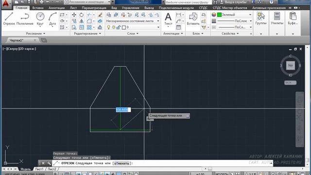Screen dimensions: 311x175
Task: Open the Буфер clipboard paste icon
Action: [293, 18]
